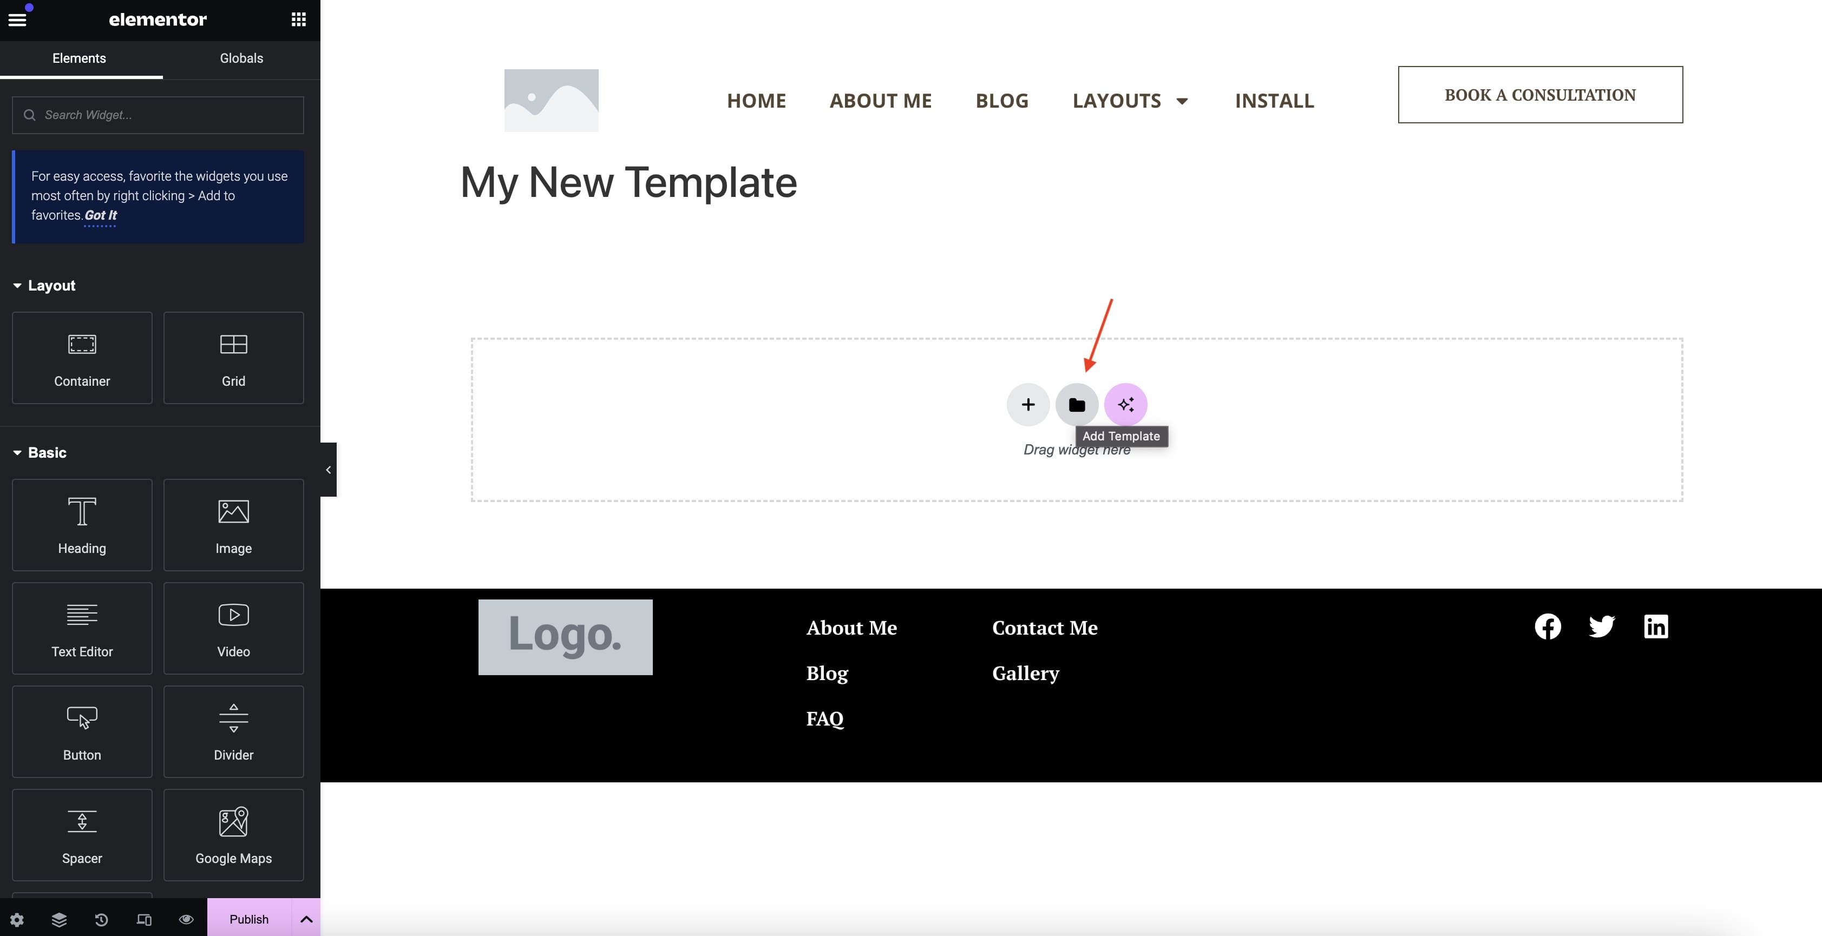1822x936 pixels.
Task: Click the Publish button
Action: (249, 919)
